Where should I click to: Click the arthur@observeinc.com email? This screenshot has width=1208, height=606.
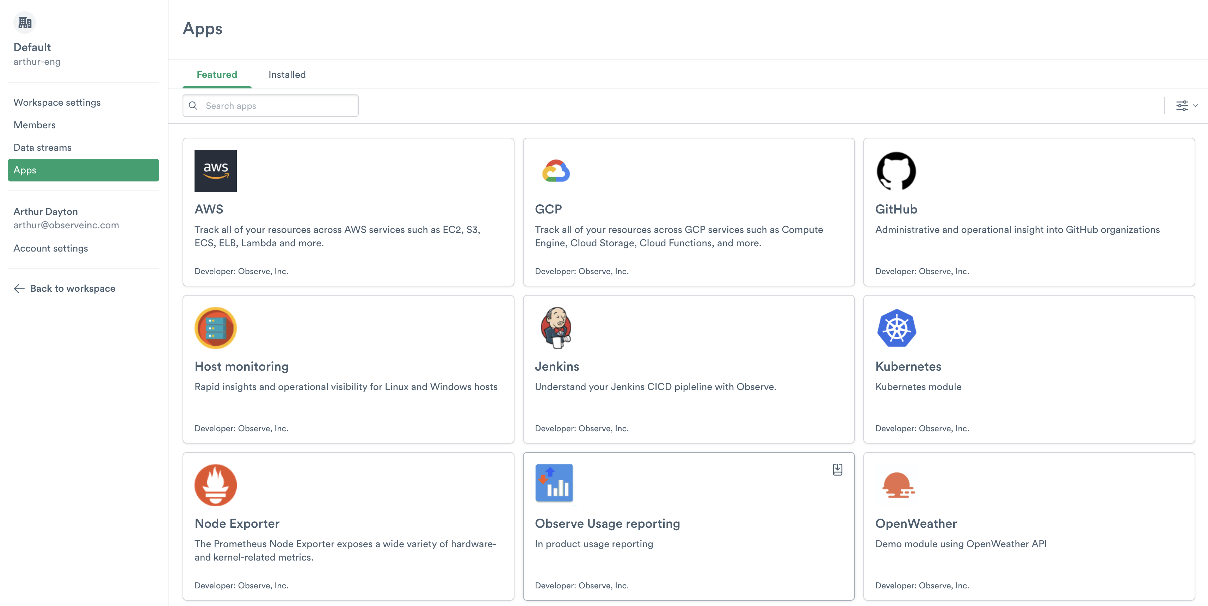pyautogui.click(x=66, y=225)
